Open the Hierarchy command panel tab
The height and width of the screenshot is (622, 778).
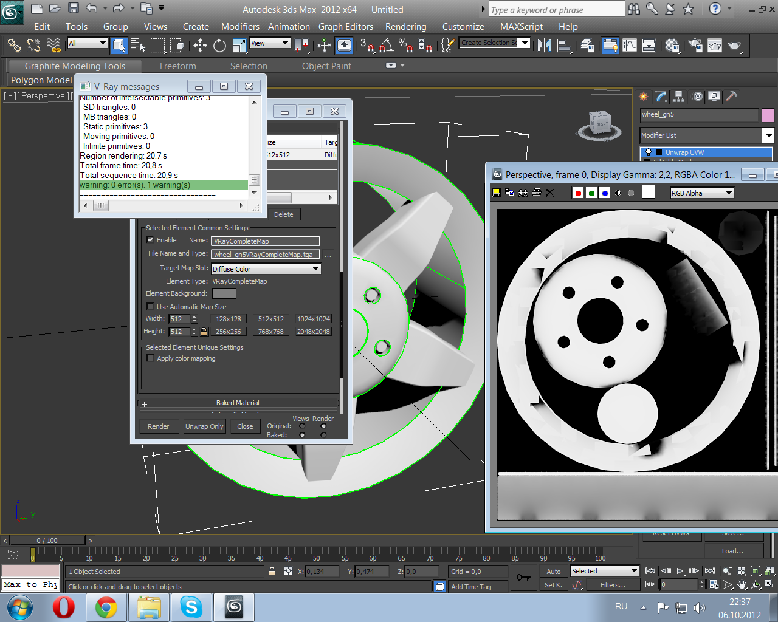(679, 97)
